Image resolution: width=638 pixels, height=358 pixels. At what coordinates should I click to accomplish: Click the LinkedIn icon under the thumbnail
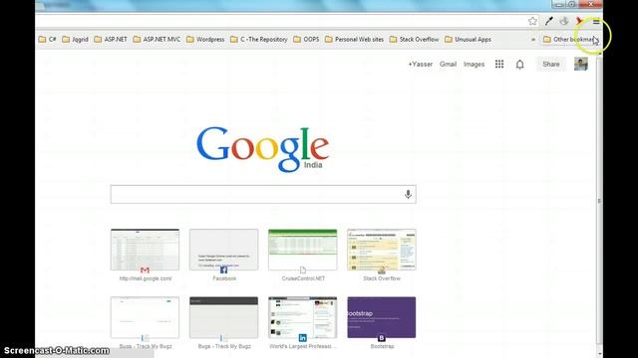pos(303,338)
